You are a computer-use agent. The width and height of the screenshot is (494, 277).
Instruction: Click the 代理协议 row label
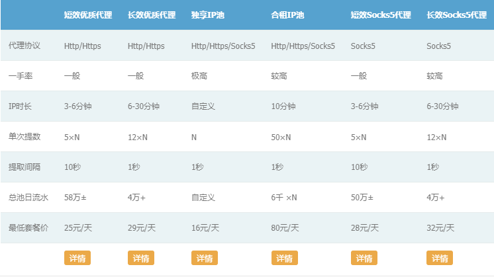pyautogui.click(x=25, y=46)
